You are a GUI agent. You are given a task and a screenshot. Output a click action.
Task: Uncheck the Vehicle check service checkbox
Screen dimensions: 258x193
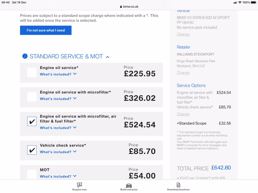point(32,150)
